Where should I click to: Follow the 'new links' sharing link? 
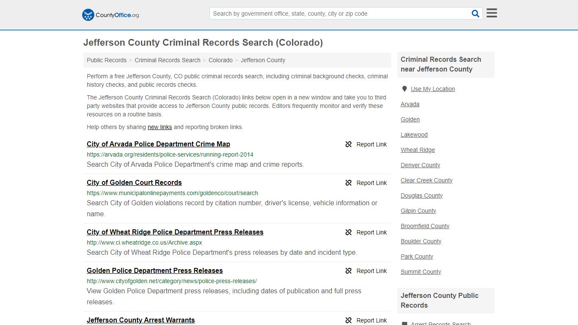coord(160,127)
